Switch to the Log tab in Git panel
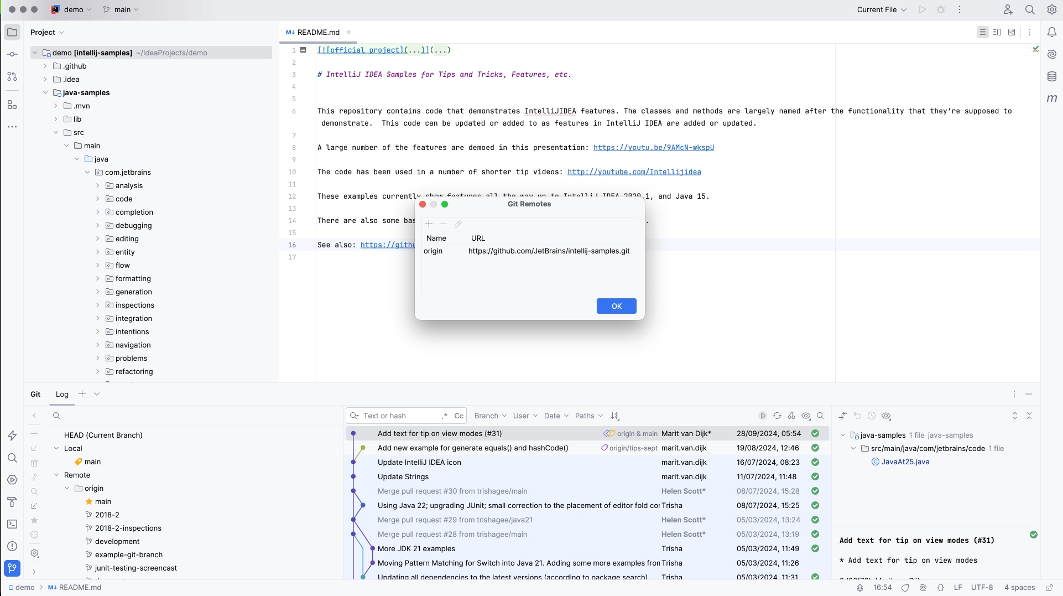The image size is (1063, 596). (x=62, y=394)
